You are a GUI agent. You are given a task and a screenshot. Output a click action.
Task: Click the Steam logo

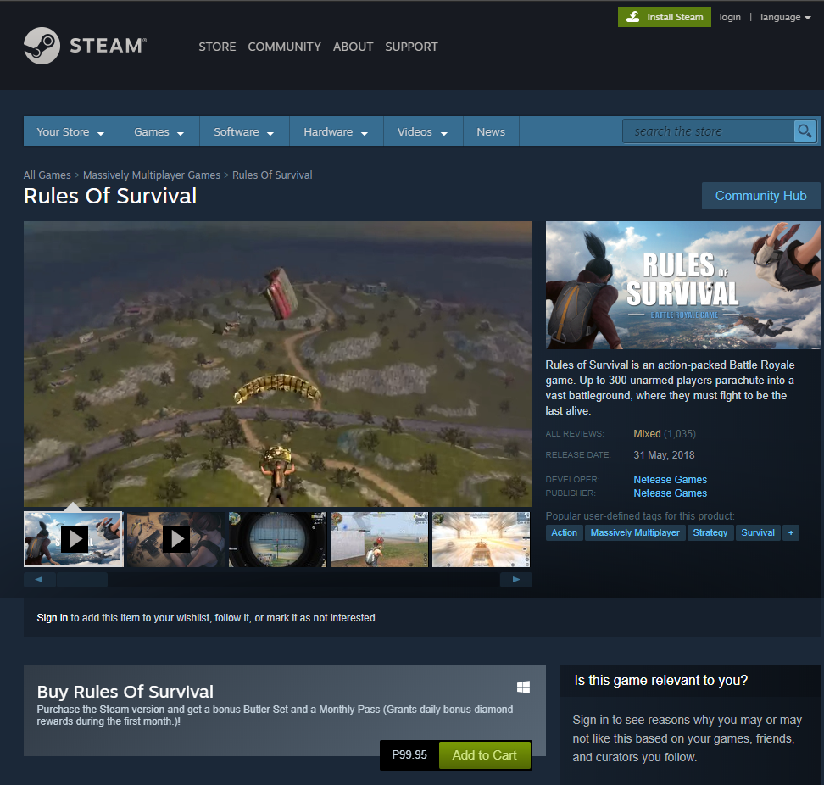tap(85, 46)
